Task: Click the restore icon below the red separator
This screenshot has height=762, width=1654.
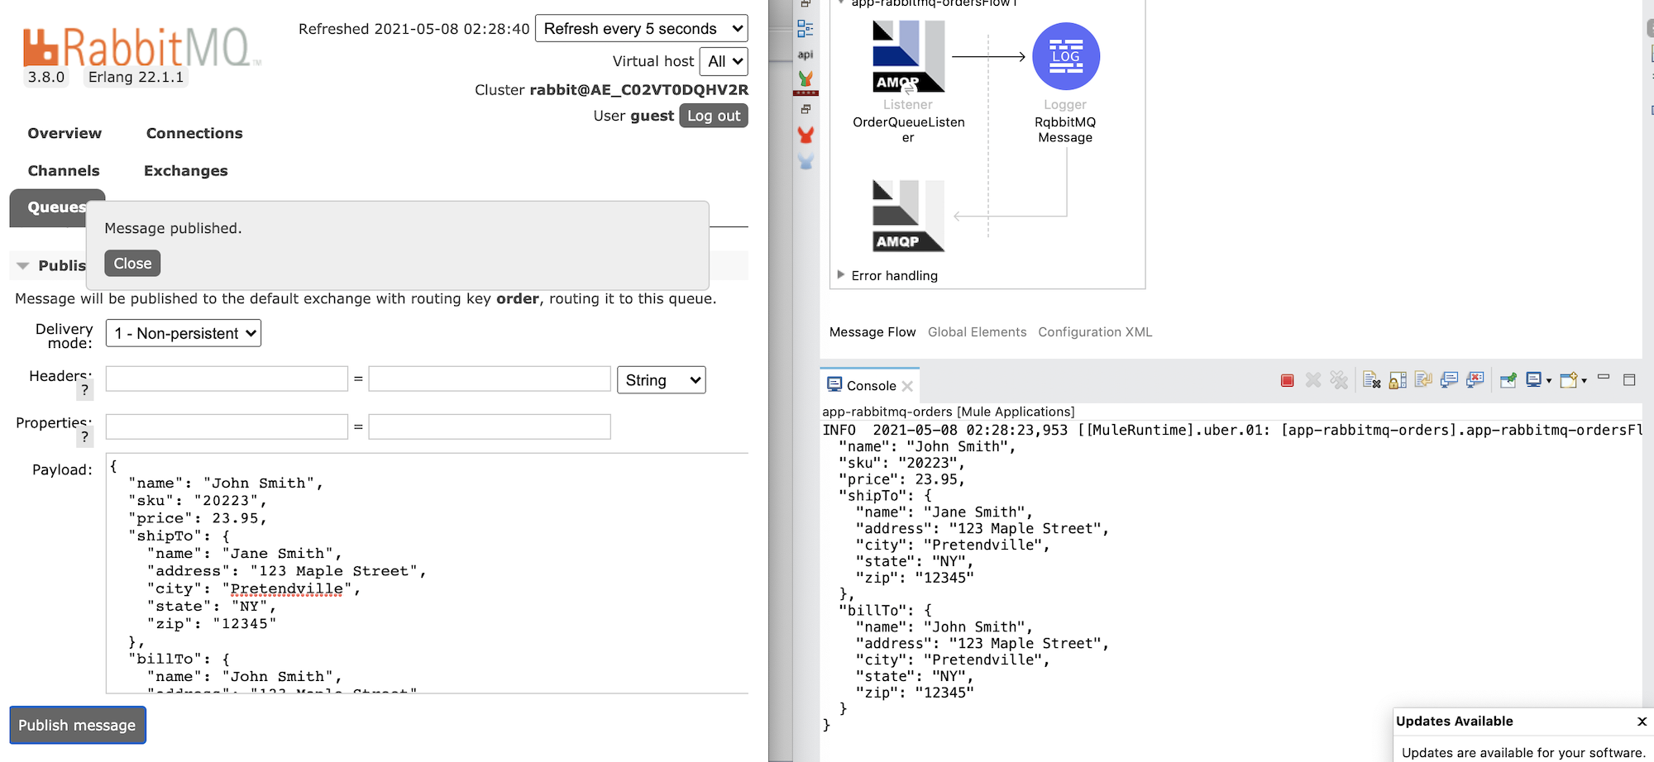Action: [x=805, y=109]
